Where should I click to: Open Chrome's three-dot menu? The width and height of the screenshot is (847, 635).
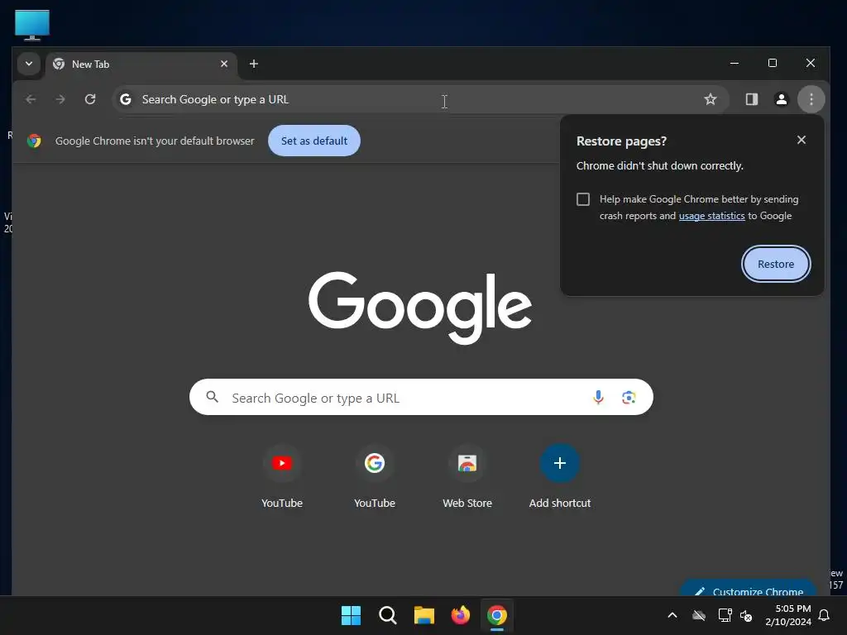pos(811,99)
